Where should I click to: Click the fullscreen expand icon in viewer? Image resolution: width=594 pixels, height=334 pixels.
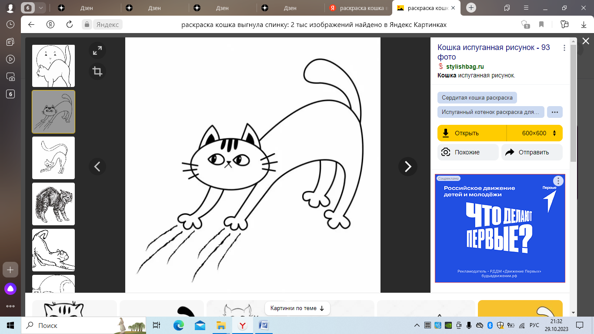tap(97, 51)
